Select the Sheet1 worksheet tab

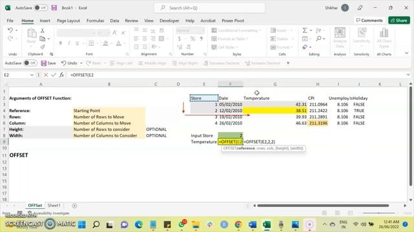pos(54,206)
